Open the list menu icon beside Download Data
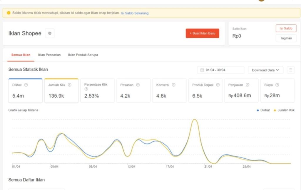 point(291,70)
